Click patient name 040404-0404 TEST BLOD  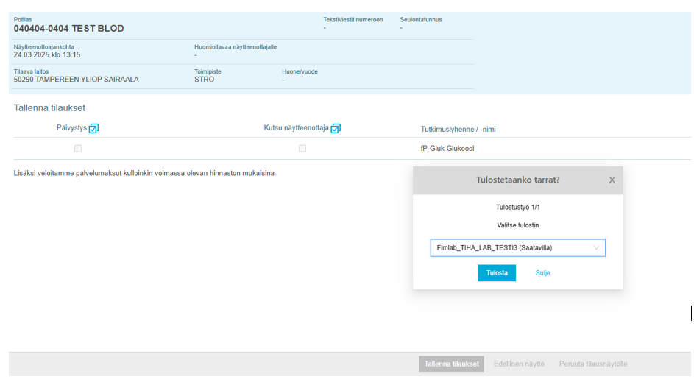(68, 29)
